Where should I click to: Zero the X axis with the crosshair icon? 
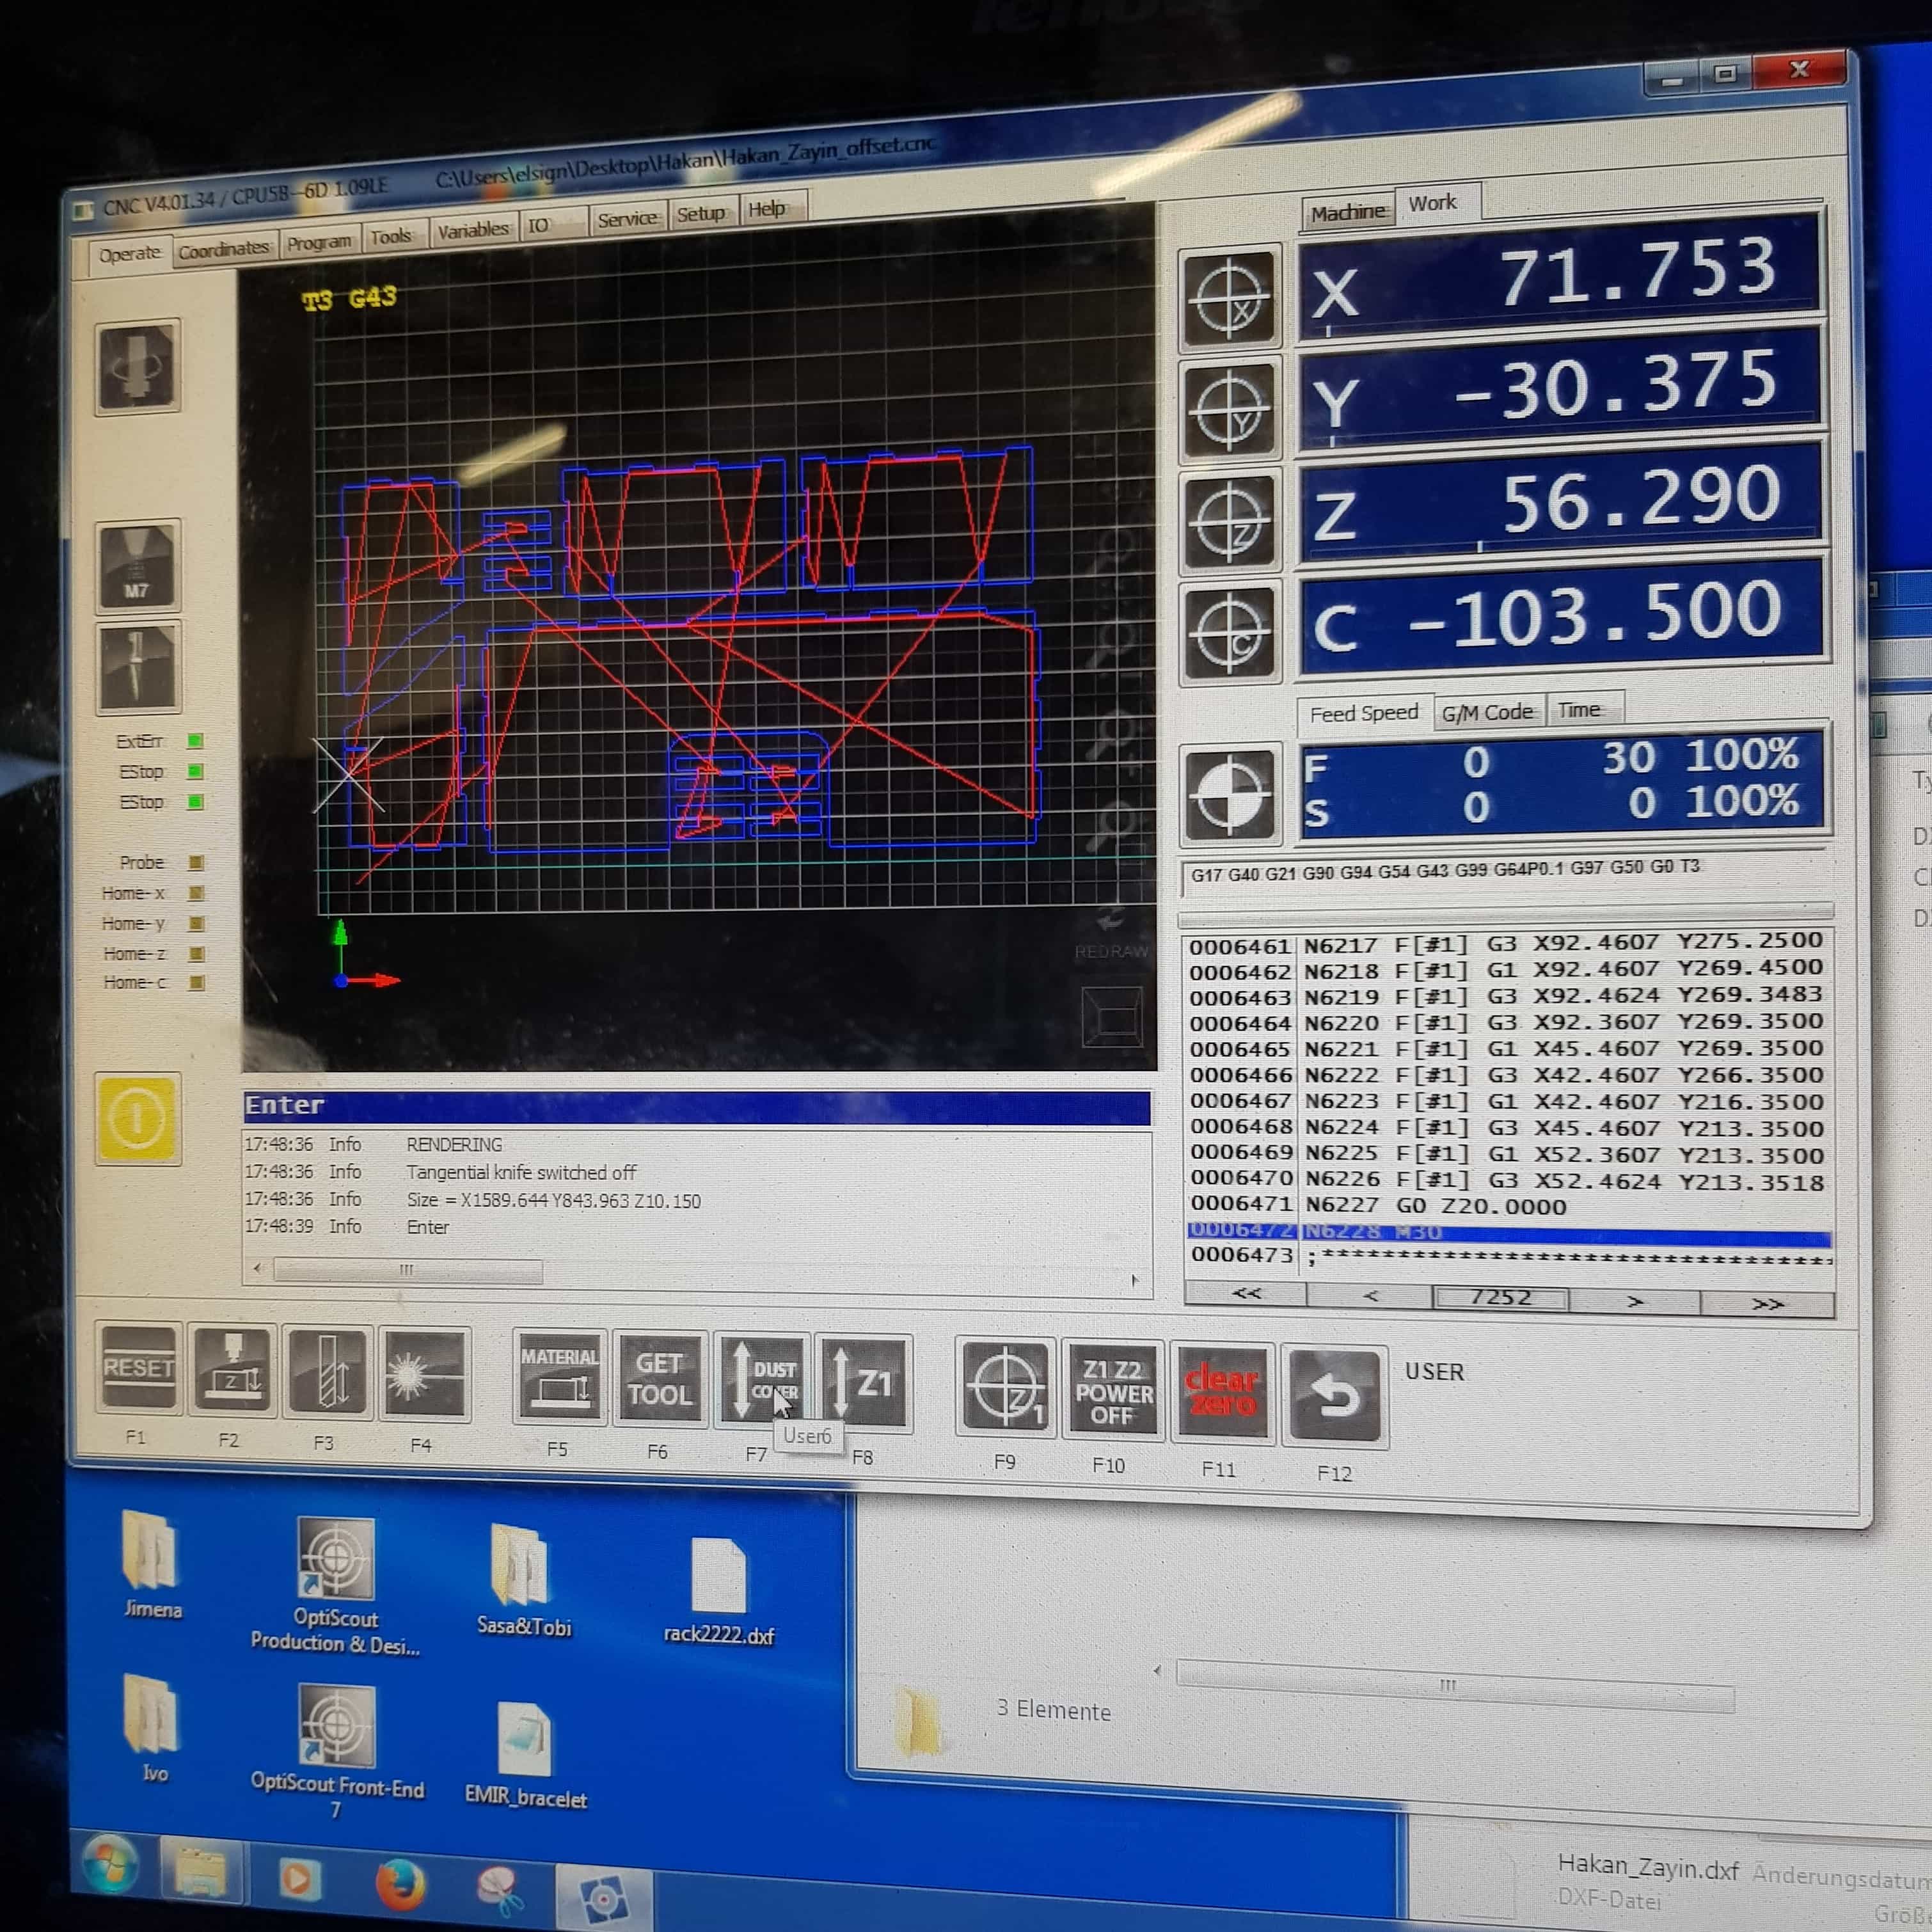point(1229,298)
